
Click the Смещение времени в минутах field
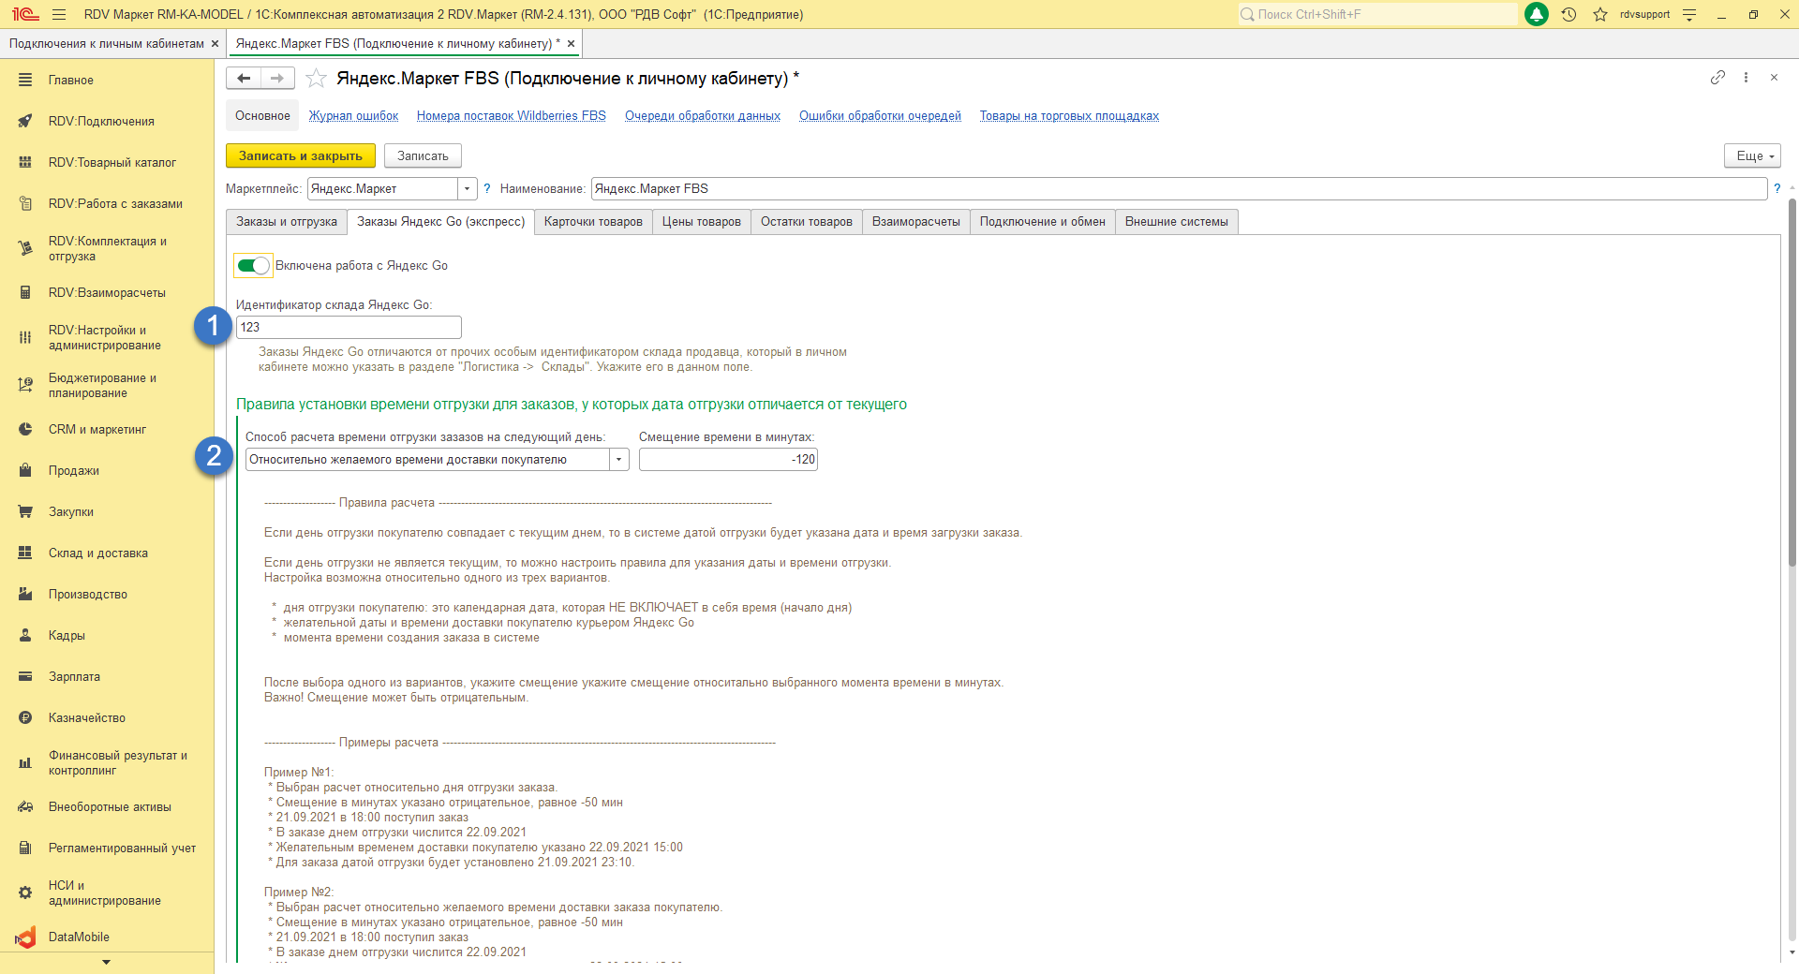tap(728, 460)
